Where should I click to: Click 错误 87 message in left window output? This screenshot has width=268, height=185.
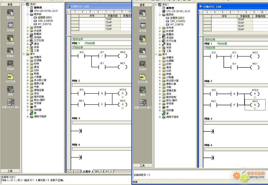pos(33,180)
